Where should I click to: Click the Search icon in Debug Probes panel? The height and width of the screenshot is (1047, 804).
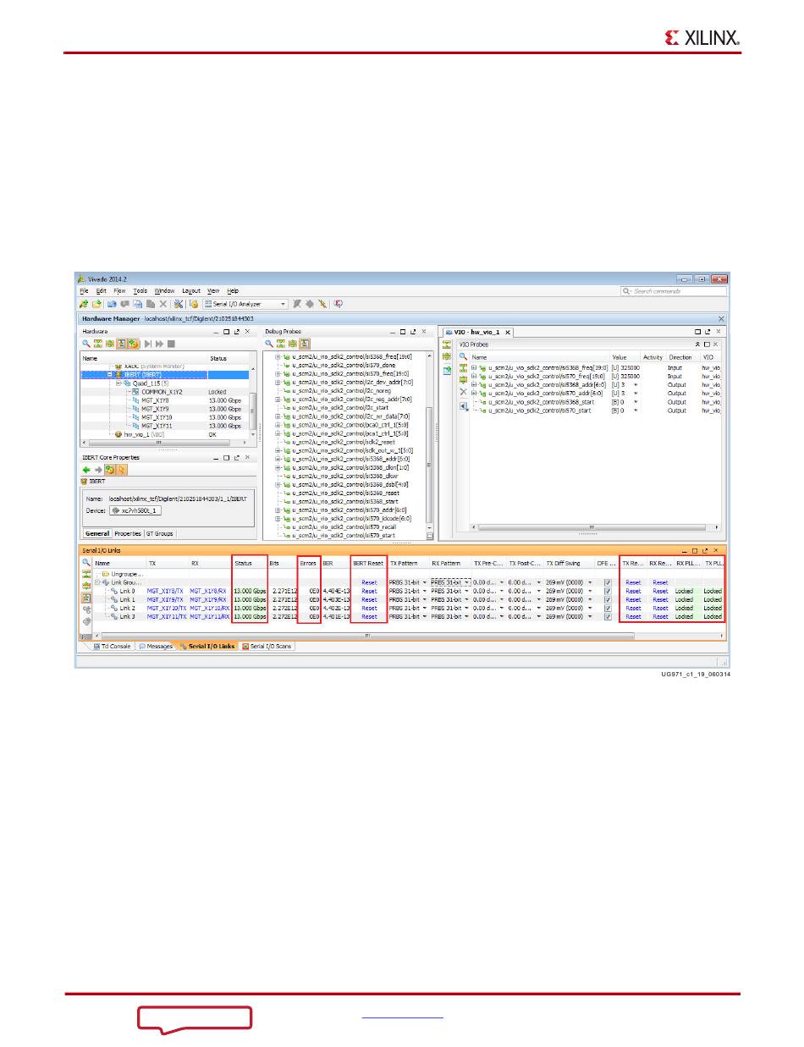point(269,344)
